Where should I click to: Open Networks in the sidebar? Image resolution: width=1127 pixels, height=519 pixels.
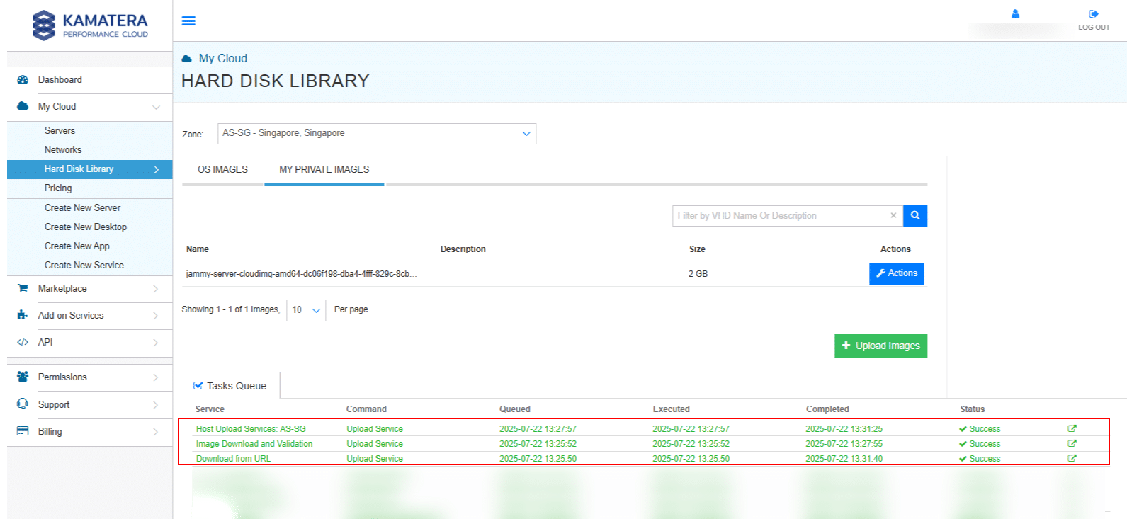[x=63, y=150]
